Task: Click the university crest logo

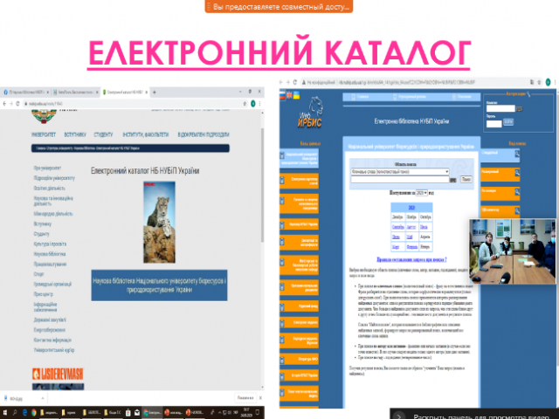Action: click(x=44, y=116)
